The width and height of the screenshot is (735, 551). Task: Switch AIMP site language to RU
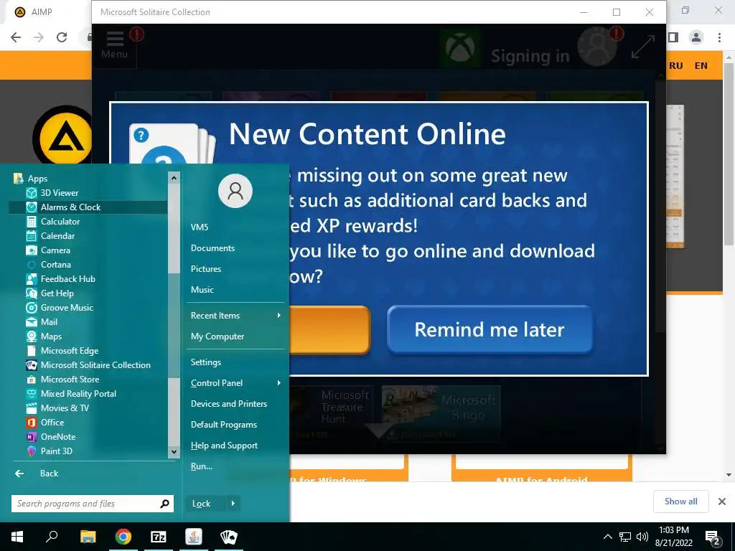tap(675, 65)
